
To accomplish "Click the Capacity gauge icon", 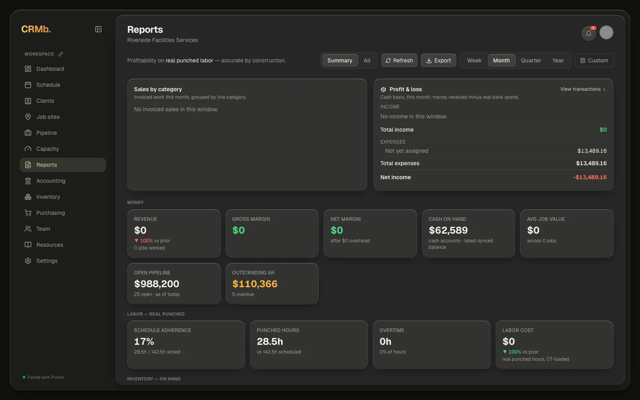I will [x=28, y=149].
